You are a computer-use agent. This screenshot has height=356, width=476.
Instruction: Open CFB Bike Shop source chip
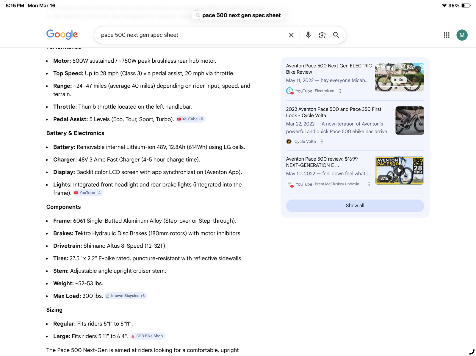point(147,336)
